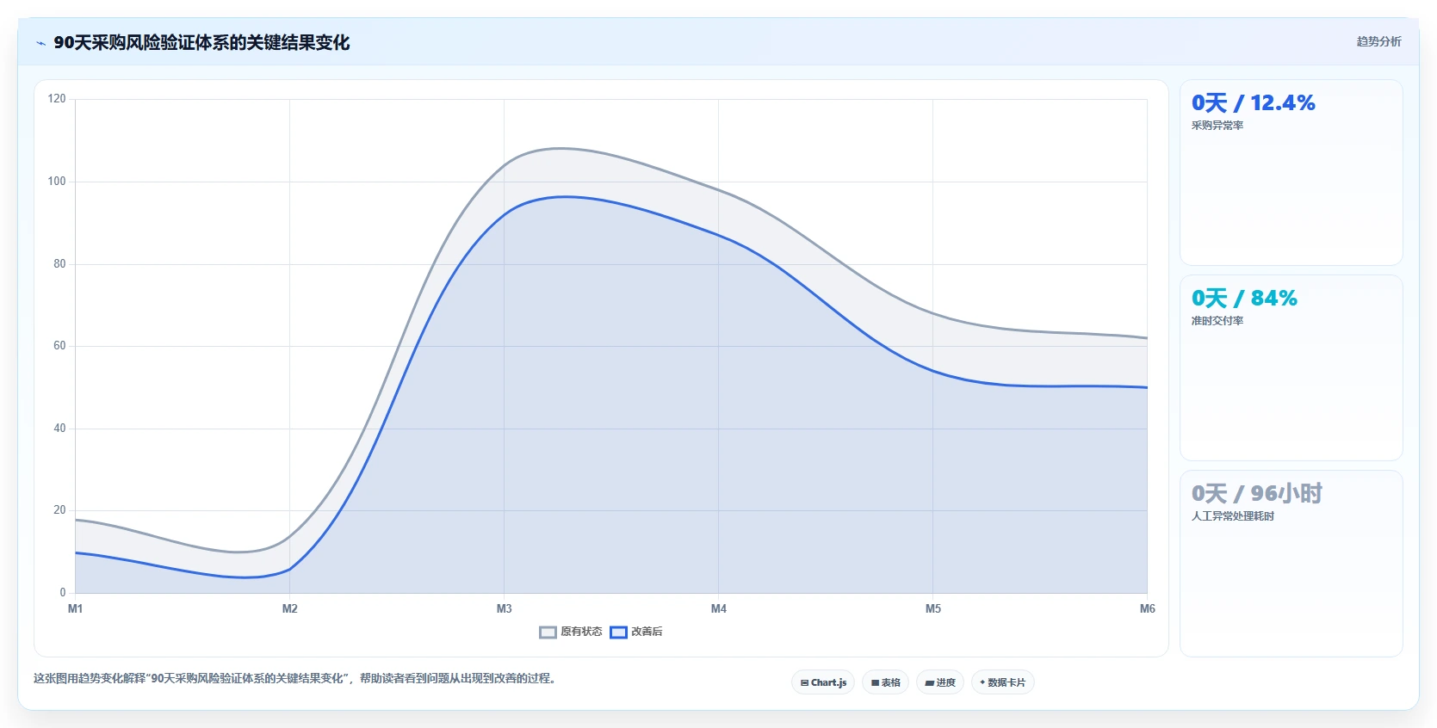Screen dimensions: 1437x728
Task: Click the chart description sentence below the chart
Action: point(297,678)
